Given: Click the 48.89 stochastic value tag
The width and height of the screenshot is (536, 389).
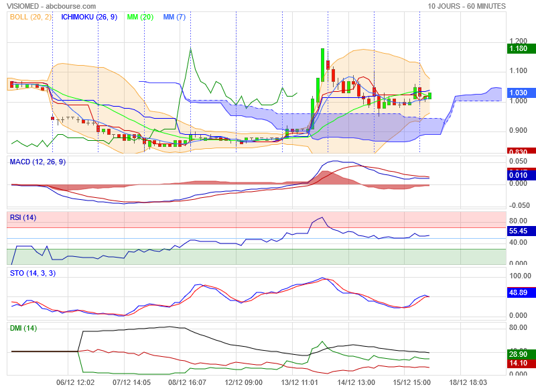Looking at the screenshot, I should pyautogui.click(x=518, y=293).
